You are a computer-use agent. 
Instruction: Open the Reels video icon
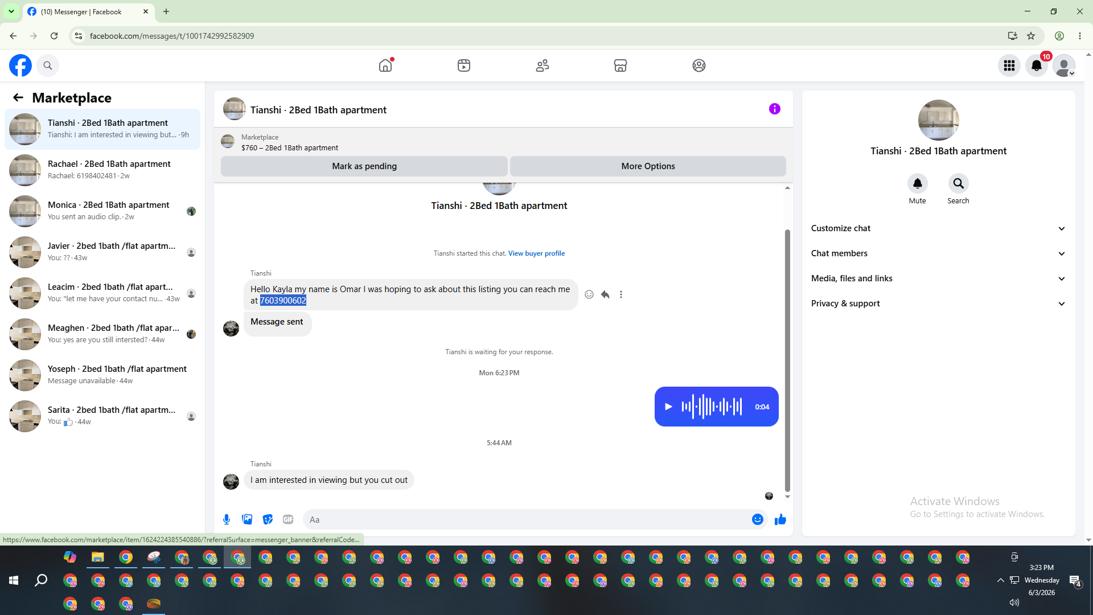pos(464,65)
